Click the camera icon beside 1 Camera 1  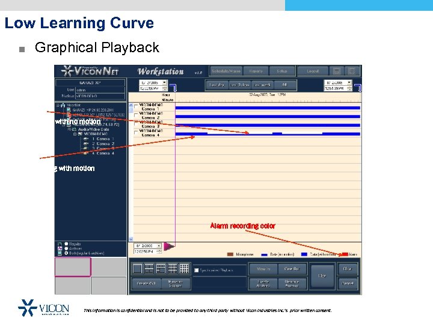[x=86, y=139]
